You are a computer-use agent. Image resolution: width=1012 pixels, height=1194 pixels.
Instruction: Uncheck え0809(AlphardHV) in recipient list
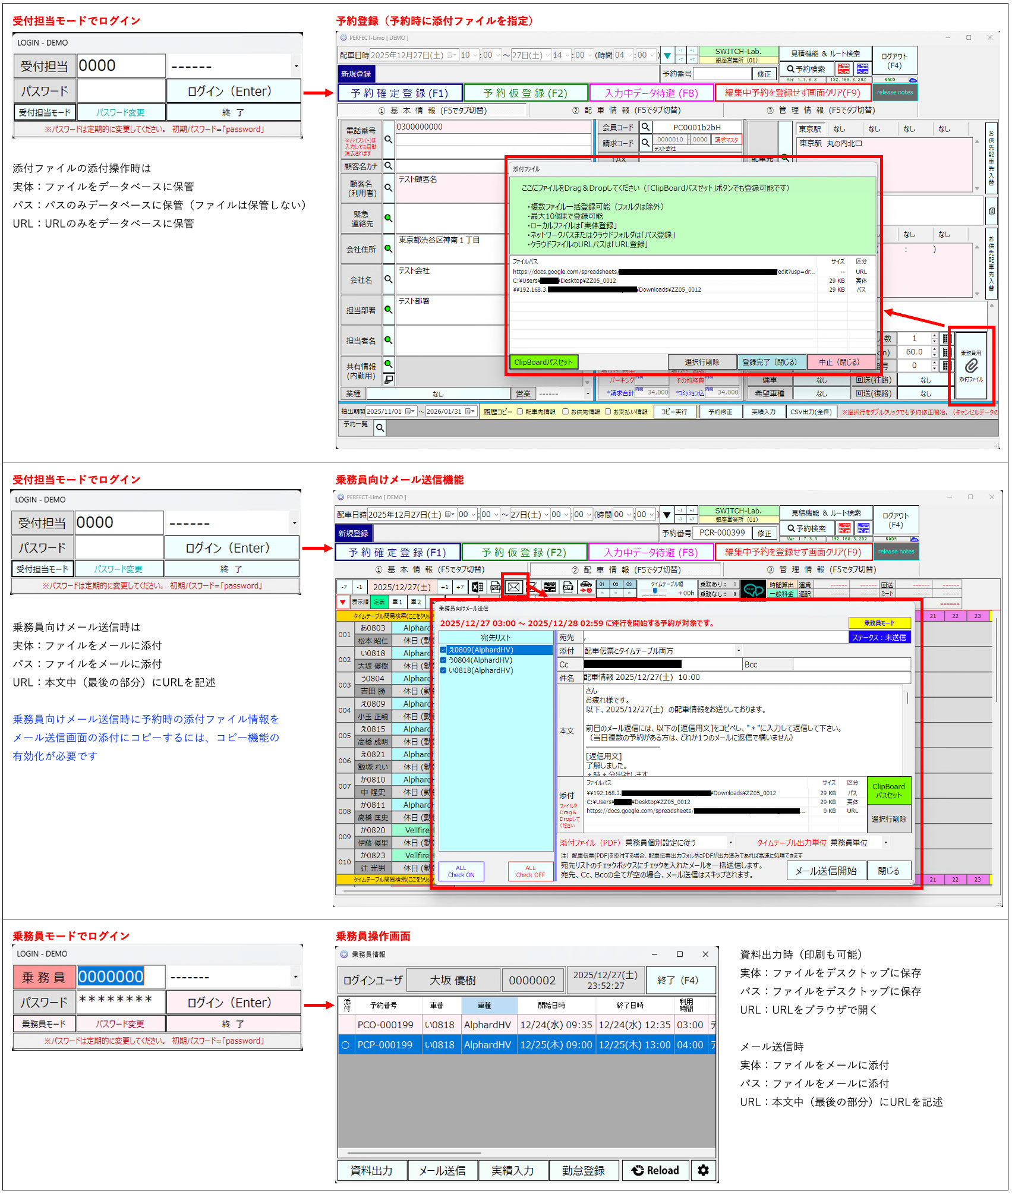(x=443, y=650)
